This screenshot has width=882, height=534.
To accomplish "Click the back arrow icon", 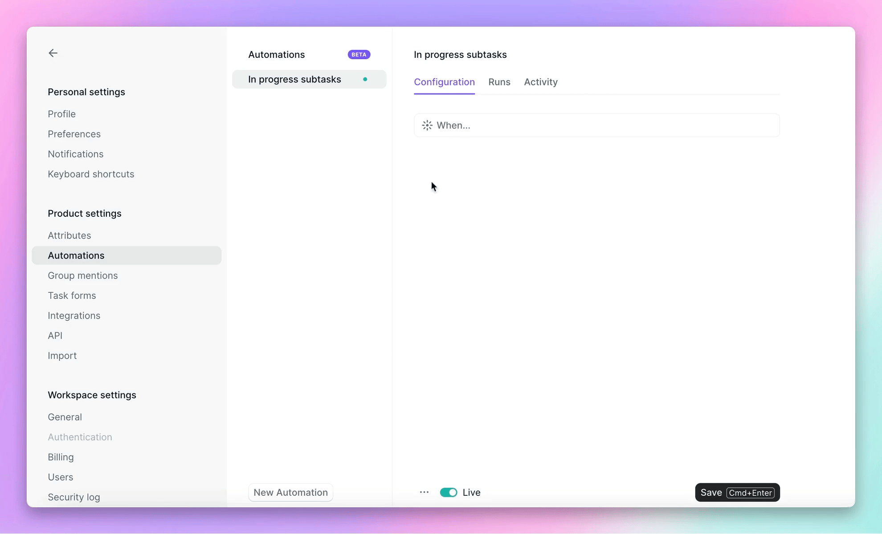I will pos(53,53).
